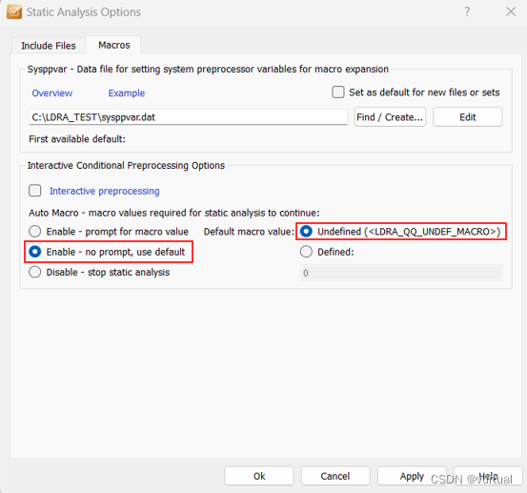This screenshot has width=527, height=493.
Task: Select Disable - stop static analysis
Action: click(35, 272)
